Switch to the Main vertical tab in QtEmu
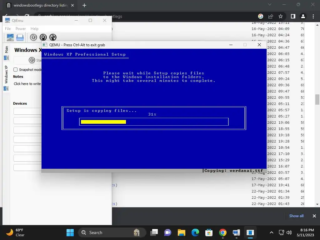This screenshot has height=240, width=320. pyautogui.click(x=6, y=52)
